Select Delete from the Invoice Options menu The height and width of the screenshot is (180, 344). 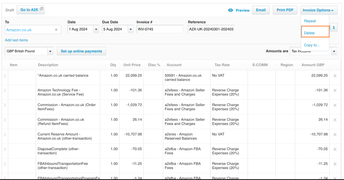pyautogui.click(x=309, y=33)
